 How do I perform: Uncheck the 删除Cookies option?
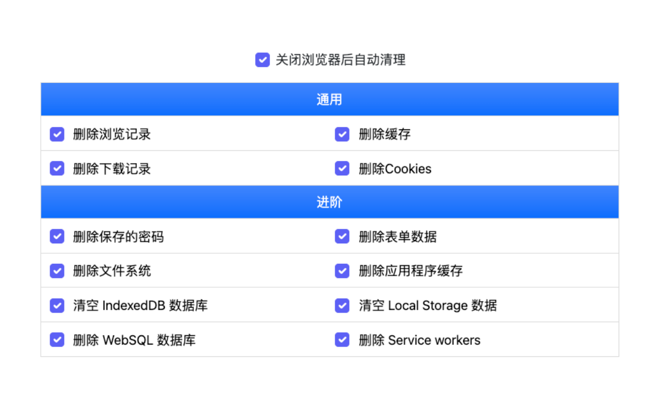[x=342, y=168]
